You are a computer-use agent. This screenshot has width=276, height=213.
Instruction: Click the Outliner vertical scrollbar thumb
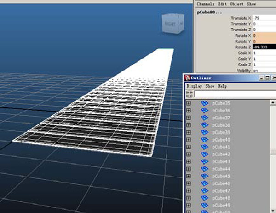click(x=273, y=152)
